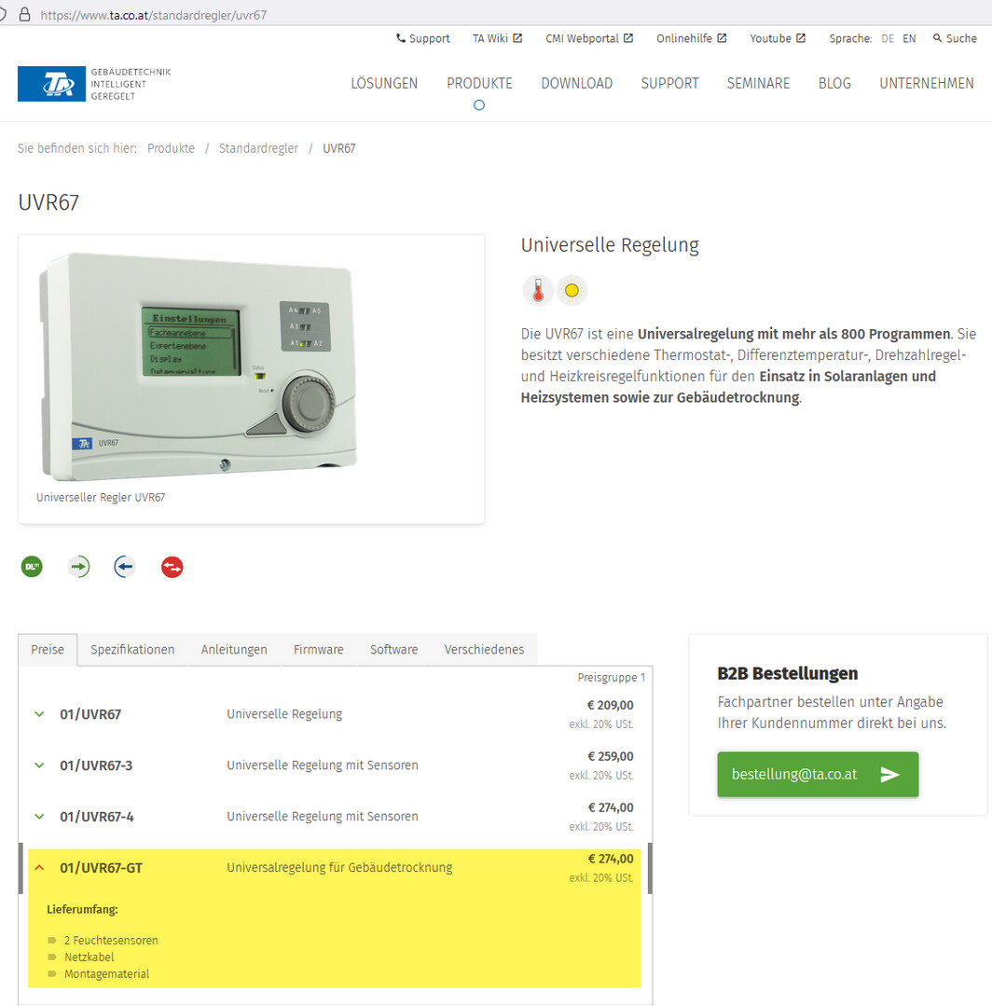Click the Suche search link
The height and width of the screenshot is (1006, 992).
pyautogui.click(x=955, y=38)
